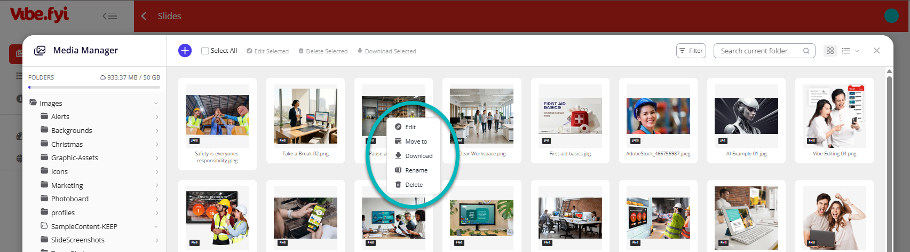Open the SampleContent-KEEP folder
The image size is (910, 252).
point(79,226)
